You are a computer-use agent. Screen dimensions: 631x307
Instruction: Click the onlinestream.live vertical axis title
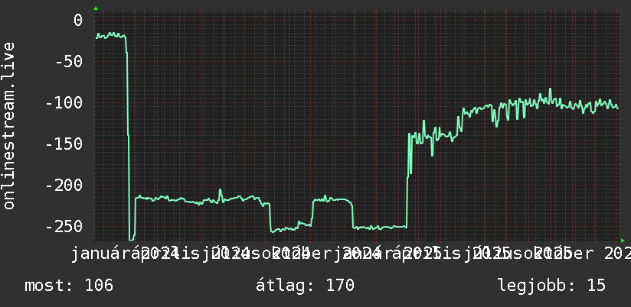[x=8, y=125]
